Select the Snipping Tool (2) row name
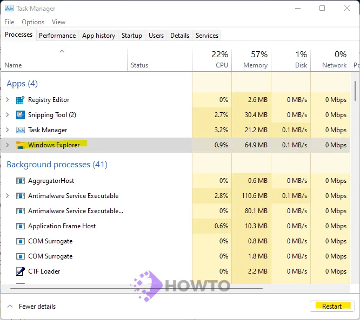The height and width of the screenshot is (320, 360). [x=52, y=115]
